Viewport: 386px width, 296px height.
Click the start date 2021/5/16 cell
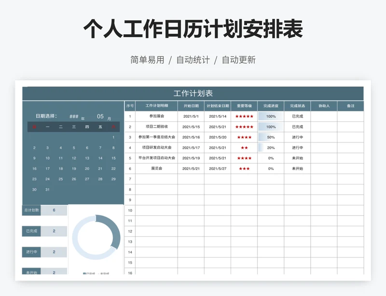[x=191, y=137]
